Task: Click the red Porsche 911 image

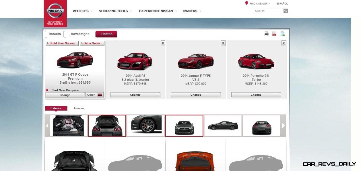Action: [x=256, y=61]
